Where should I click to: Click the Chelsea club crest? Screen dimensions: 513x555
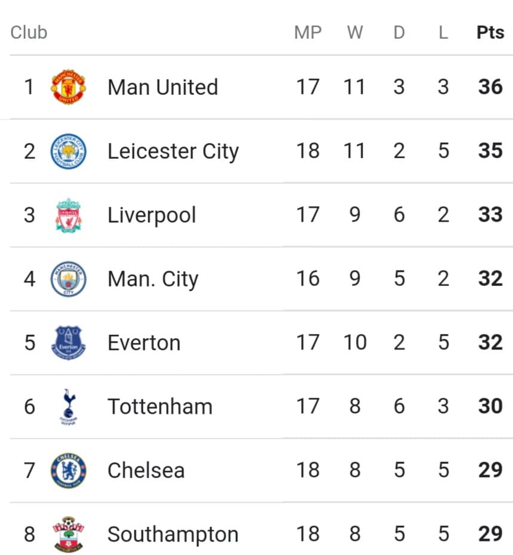(x=68, y=470)
